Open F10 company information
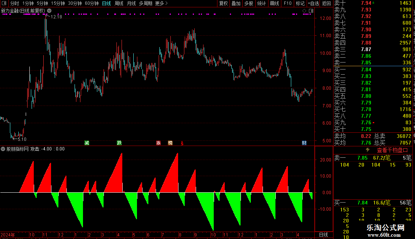This screenshot has height=239, width=415. pos(288,3)
